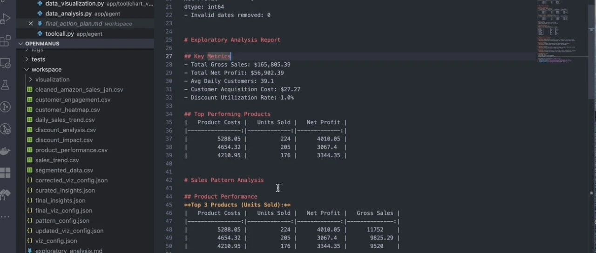Open the Remote Explorer icon

click(x=6, y=63)
